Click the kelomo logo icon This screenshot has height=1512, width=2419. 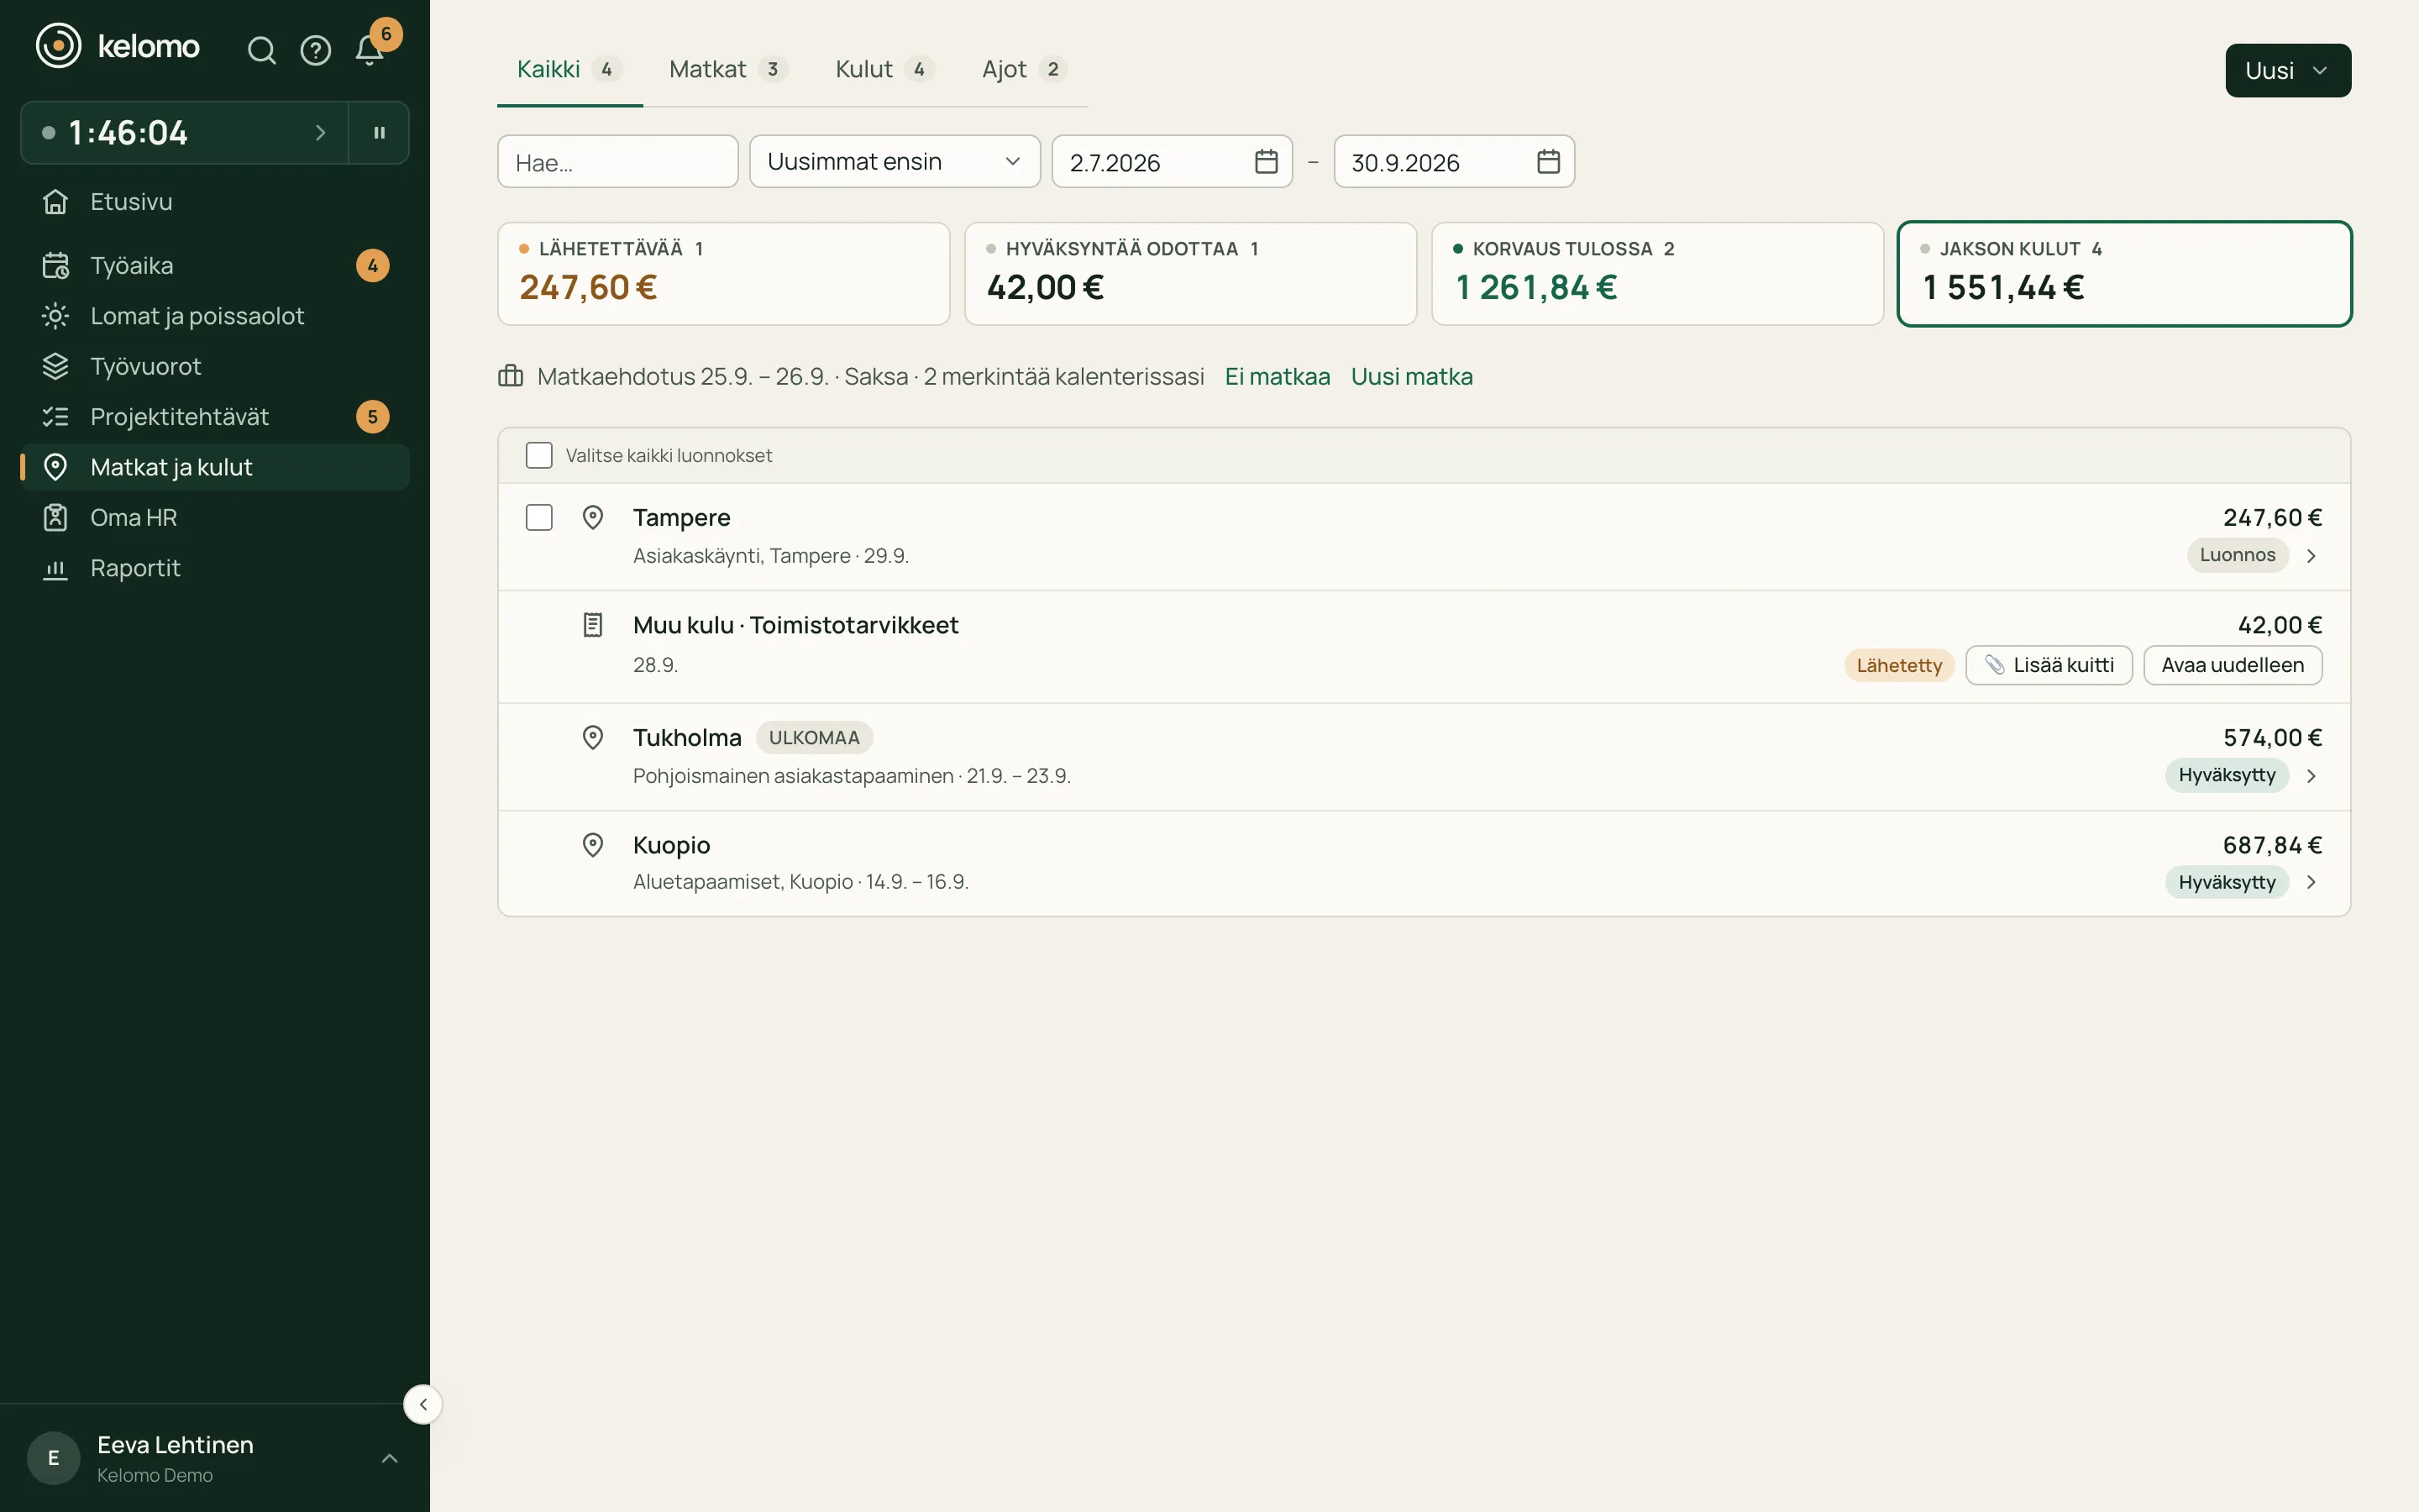pyautogui.click(x=59, y=46)
